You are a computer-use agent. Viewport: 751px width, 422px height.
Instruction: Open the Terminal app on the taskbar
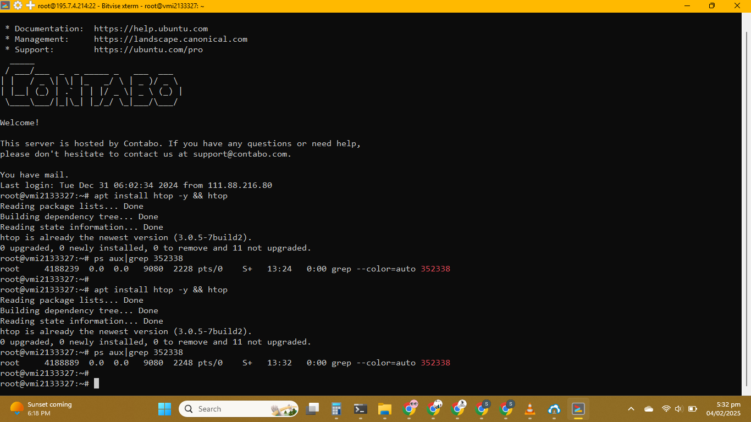(361, 409)
